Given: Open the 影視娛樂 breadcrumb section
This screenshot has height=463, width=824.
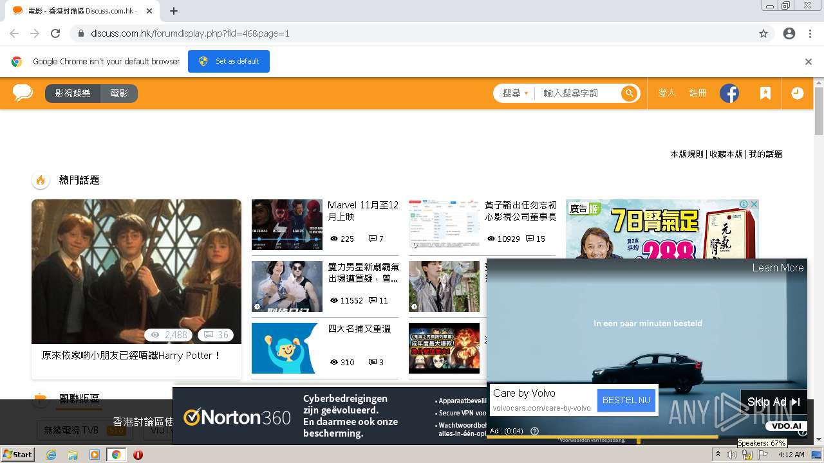Looking at the screenshot, I should 73,93.
